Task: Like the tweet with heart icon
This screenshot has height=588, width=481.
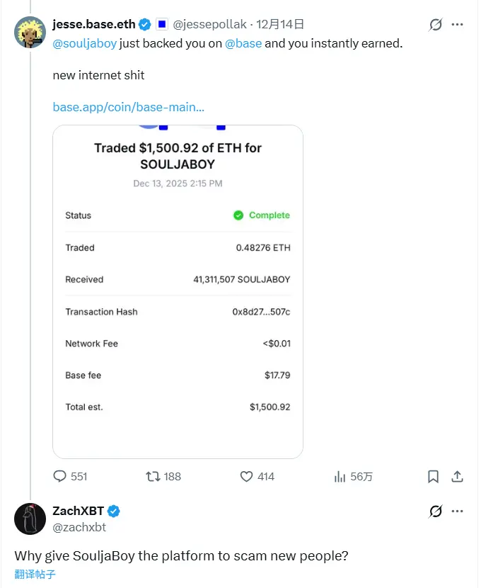Action: [x=246, y=477]
